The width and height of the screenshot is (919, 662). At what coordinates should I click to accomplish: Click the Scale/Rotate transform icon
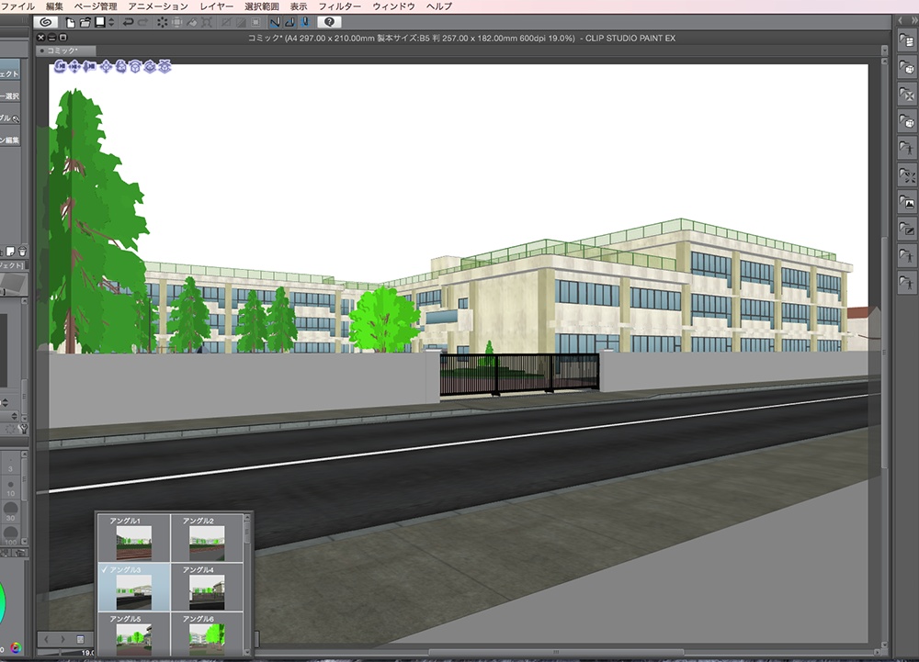(207, 22)
